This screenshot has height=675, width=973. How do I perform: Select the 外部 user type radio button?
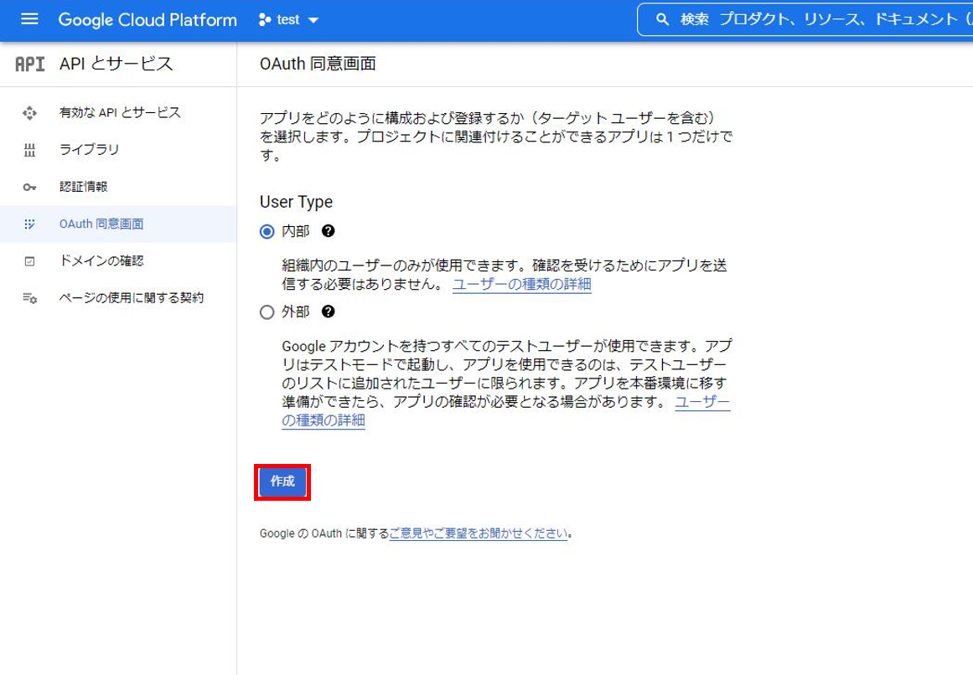pos(266,312)
